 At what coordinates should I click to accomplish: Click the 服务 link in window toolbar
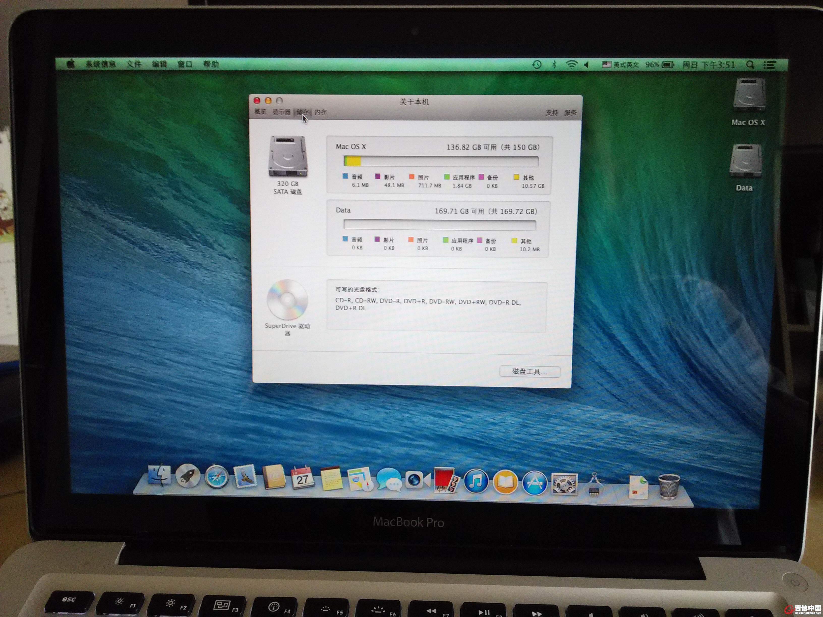tap(570, 113)
